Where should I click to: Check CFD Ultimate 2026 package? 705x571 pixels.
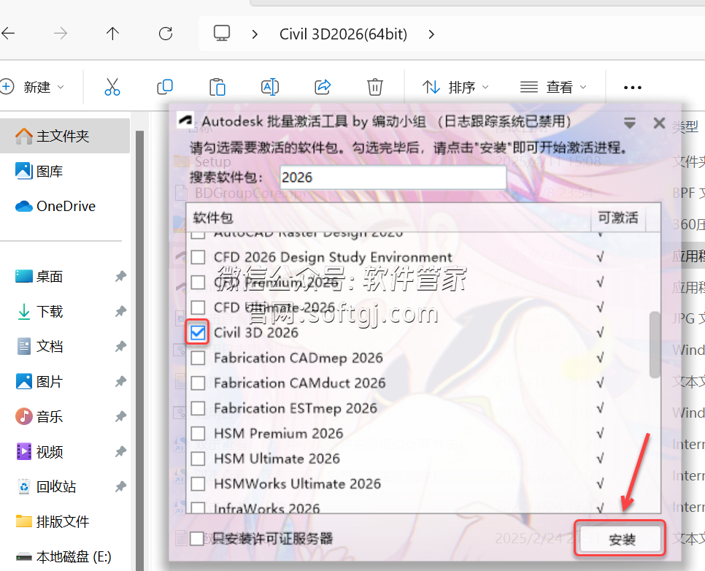click(198, 308)
